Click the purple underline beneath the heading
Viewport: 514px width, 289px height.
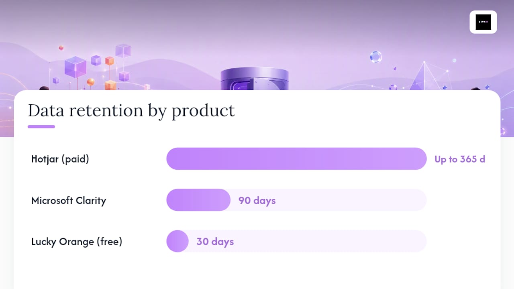[41, 127]
